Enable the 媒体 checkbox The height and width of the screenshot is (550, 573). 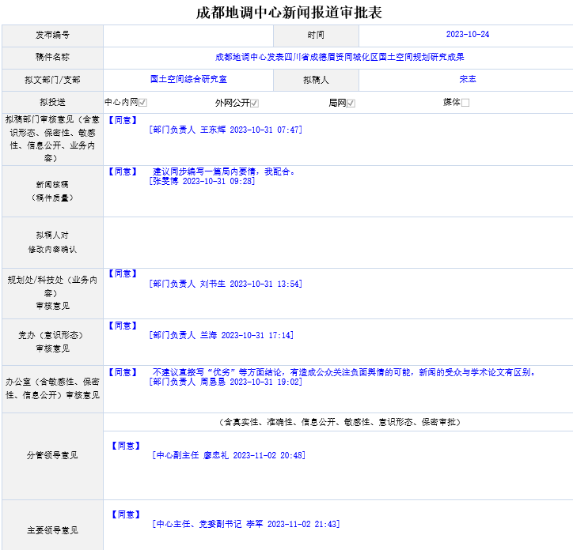465,103
